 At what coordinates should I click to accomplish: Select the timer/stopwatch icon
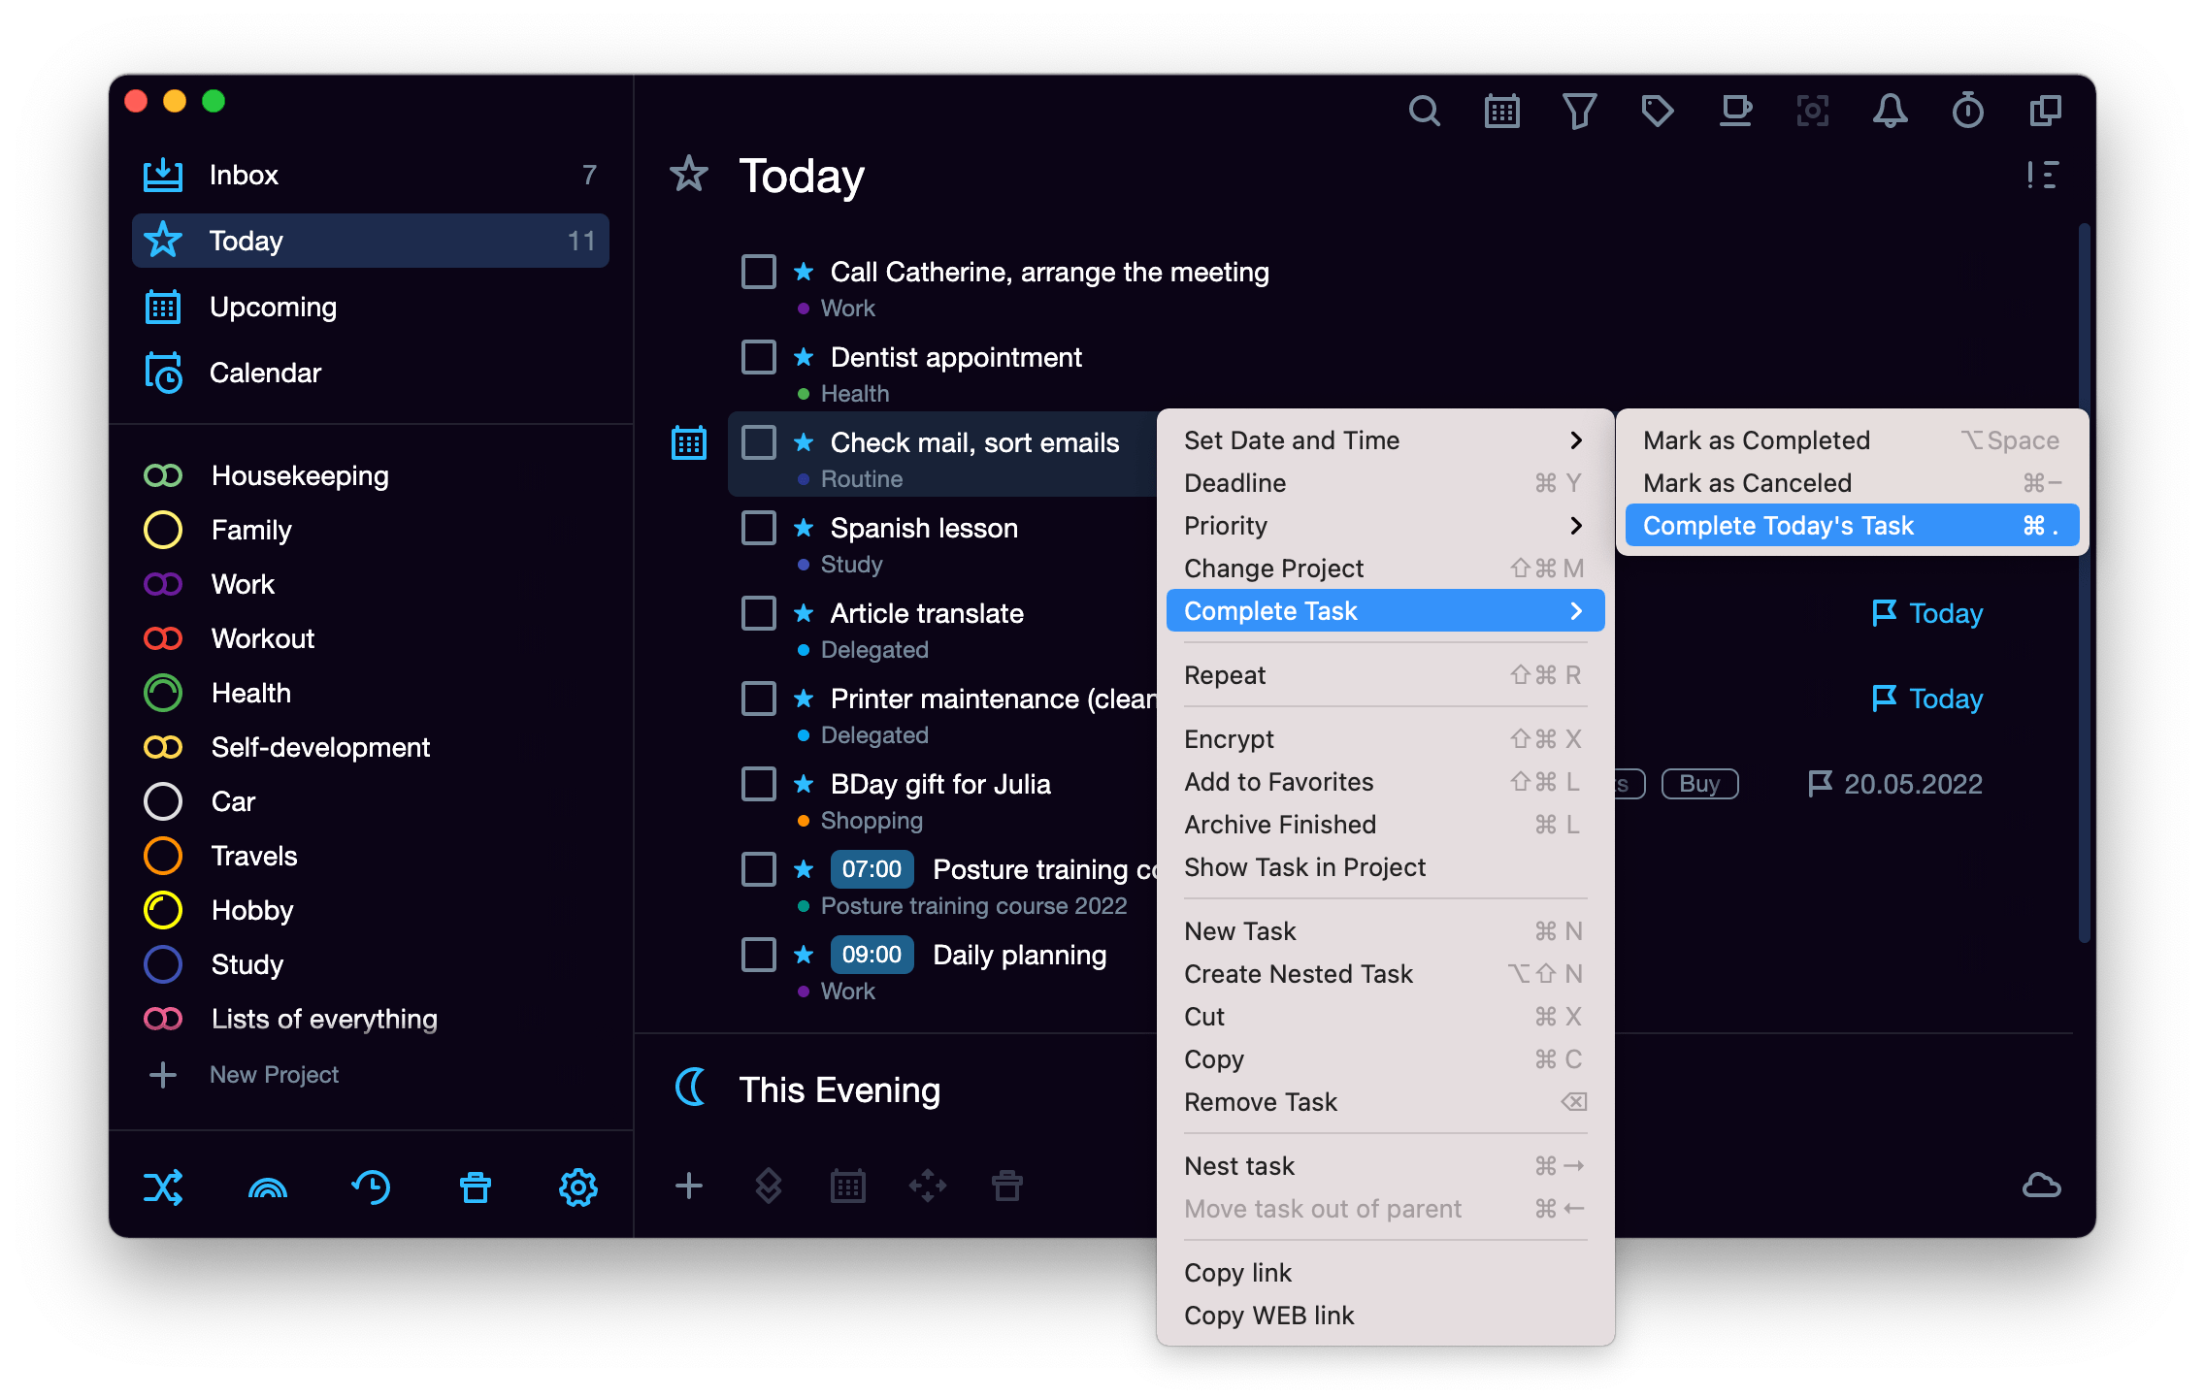[x=1965, y=111]
